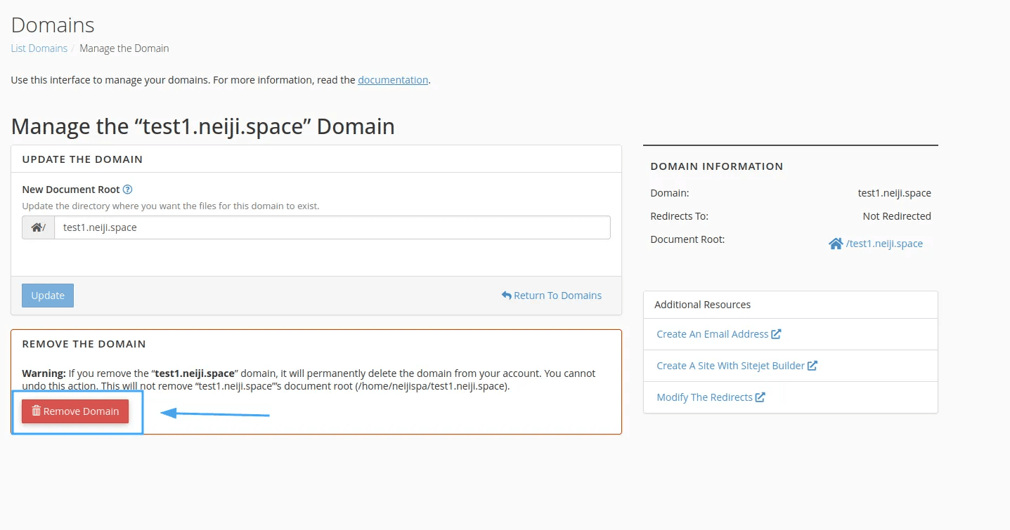Click the external-link icon on Sitejet Builder link

813,365
